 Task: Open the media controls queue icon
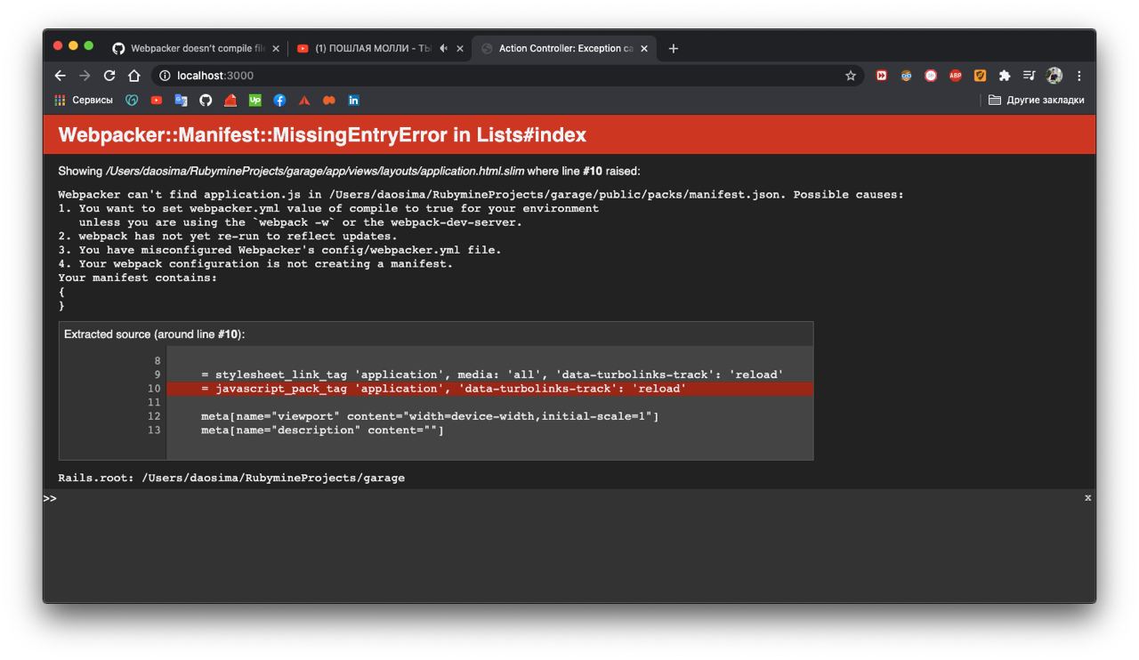click(x=1030, y=76)
